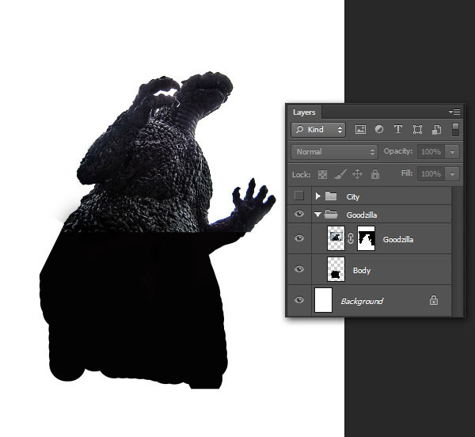Filter for smart objects icon
The width and height of the screenshot is (475, 437).
tap(436, 130)
